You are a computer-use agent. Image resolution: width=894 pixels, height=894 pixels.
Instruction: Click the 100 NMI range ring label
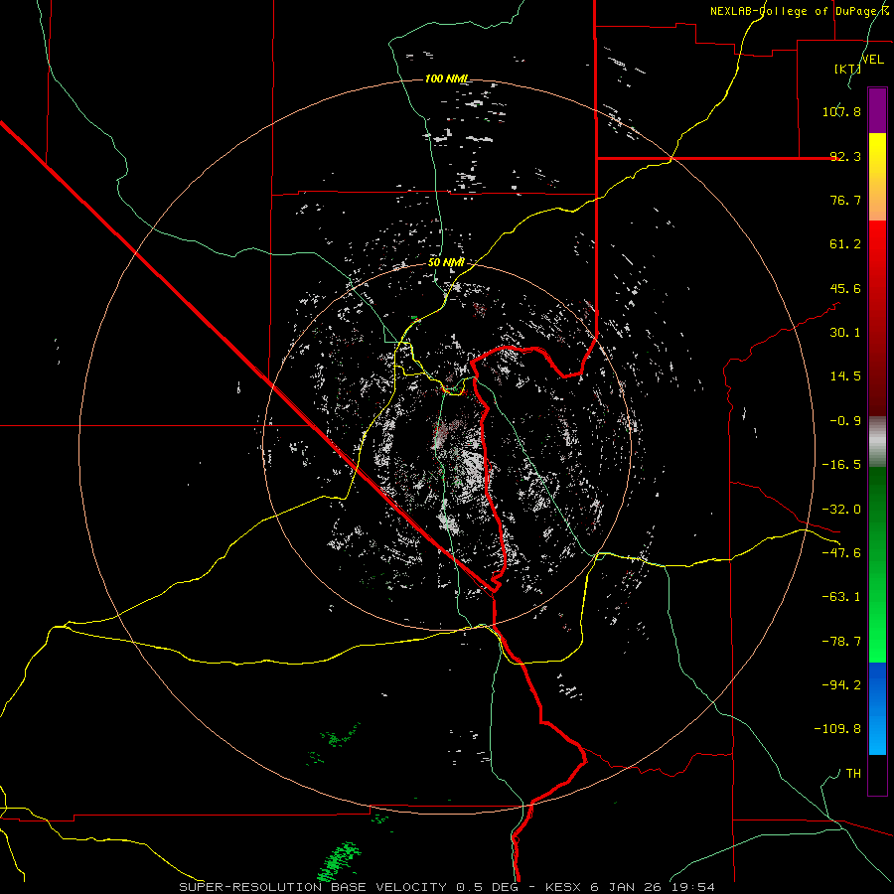(446, 78)
